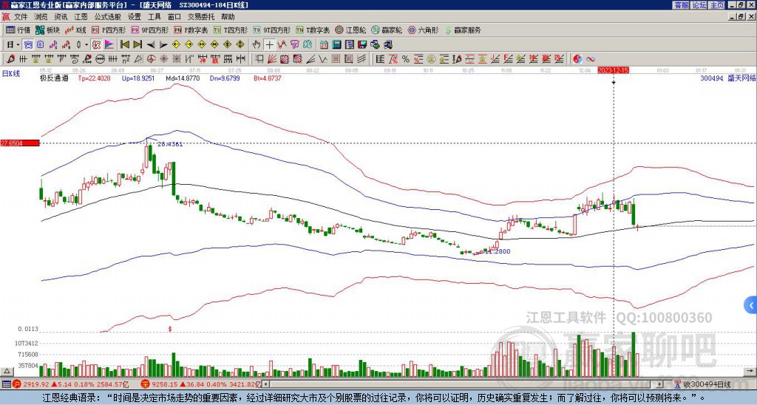Select the hand pan tool
The image size is (757, 405).
257,45
